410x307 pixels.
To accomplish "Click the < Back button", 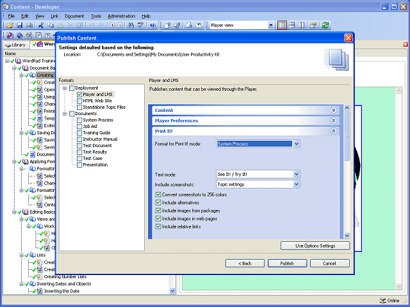I will pos(245,264).
